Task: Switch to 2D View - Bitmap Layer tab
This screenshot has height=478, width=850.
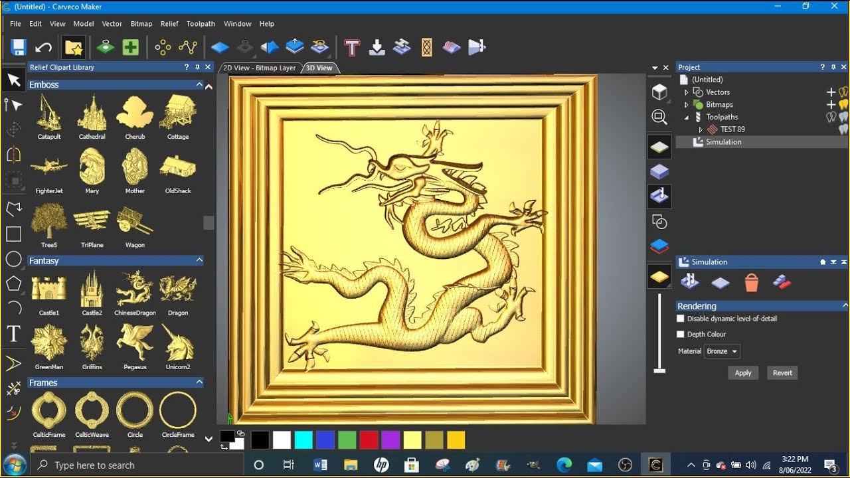Action: [260, 68]
